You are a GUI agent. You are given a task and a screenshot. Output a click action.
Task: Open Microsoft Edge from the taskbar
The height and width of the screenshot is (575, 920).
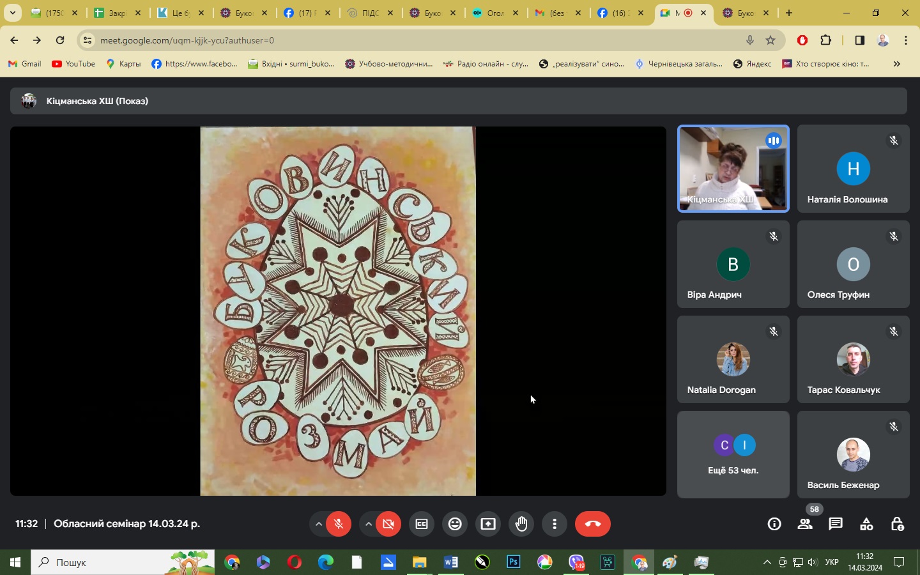[326, 562]
